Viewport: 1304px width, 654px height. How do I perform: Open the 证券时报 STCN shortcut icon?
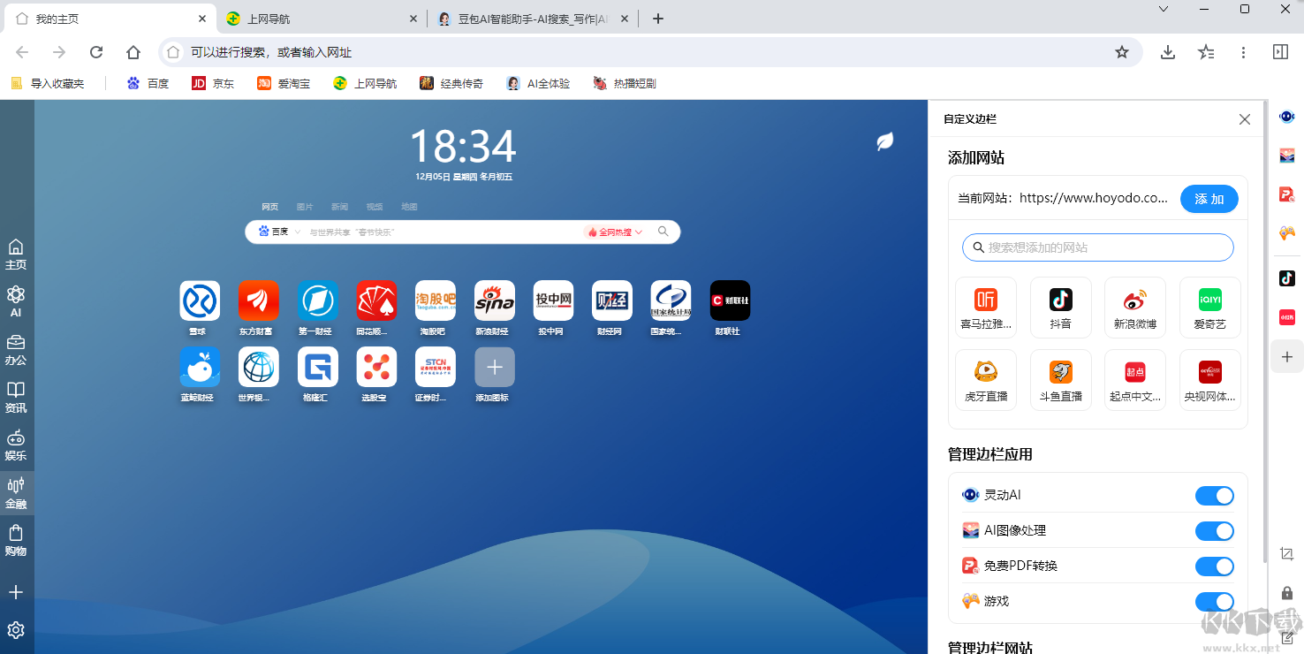coord(436,367)
